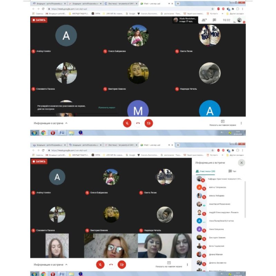Reload the page in lower Chrome window

(43, 150)
